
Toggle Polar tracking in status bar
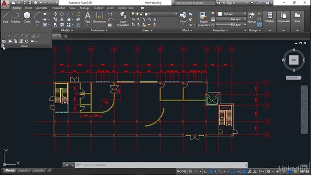pyautogui.click(x=211, y=171)
